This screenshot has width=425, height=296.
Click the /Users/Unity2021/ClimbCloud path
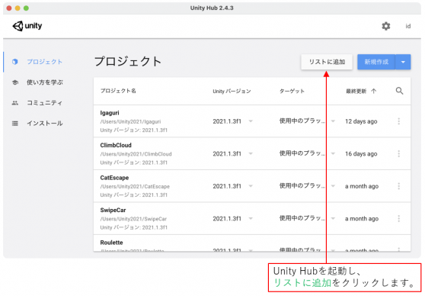click(136, 154)
